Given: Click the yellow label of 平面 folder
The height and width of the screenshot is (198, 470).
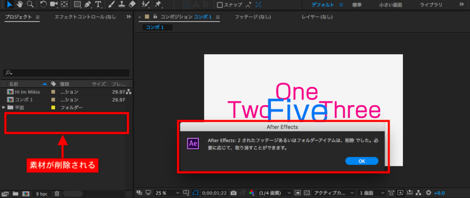Looking at the screenshot, I should [x=53, y=107].
